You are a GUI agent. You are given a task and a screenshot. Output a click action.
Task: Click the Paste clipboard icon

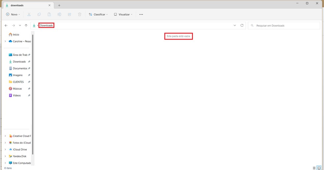[49, 14]
